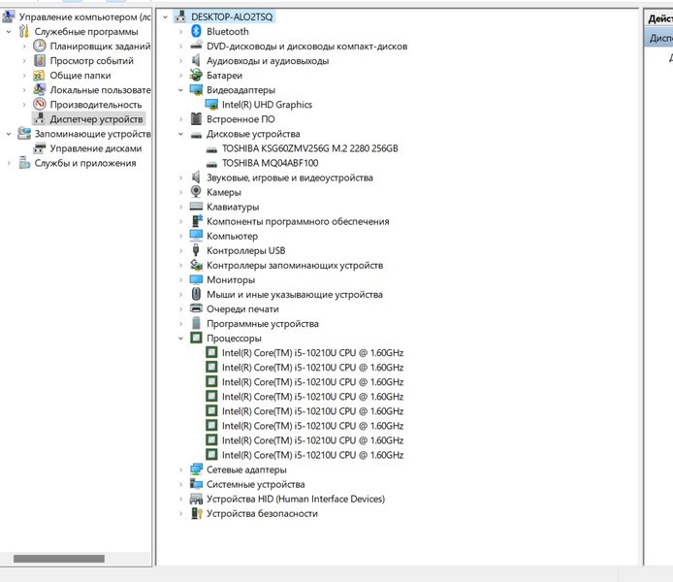Expand the Службы и приложения node
The width and height of the screenshot is (673, 582).
pos(9,163)
